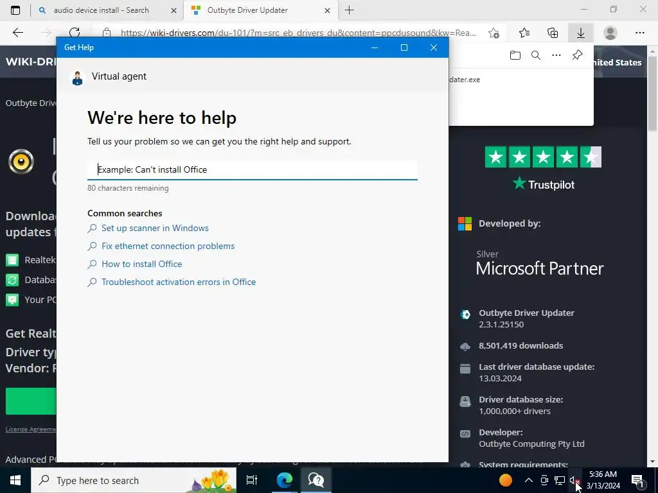
Task: Refresh the current page
Action: tap(75, 33)
